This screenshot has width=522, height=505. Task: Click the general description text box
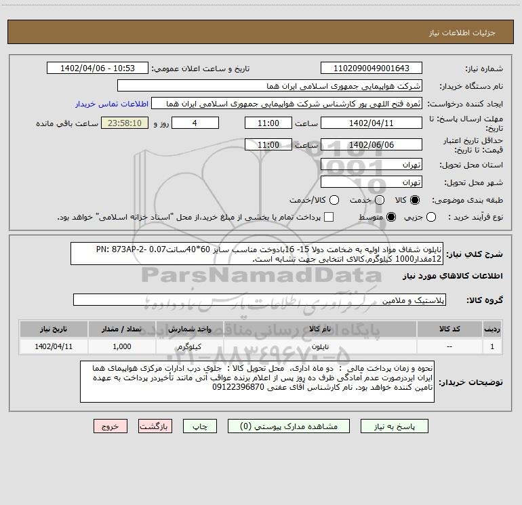click(x=257, y=254)
